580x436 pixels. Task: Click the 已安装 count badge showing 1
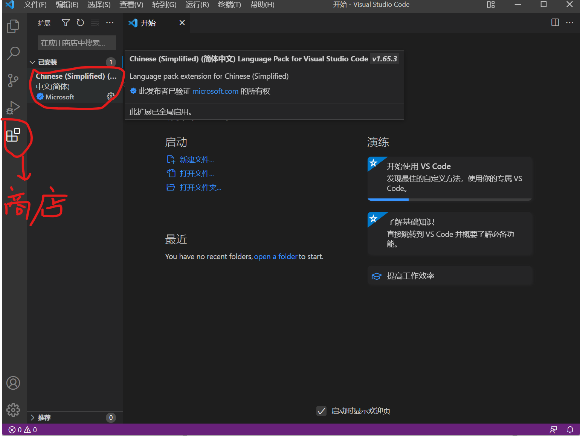click(111, 62)
